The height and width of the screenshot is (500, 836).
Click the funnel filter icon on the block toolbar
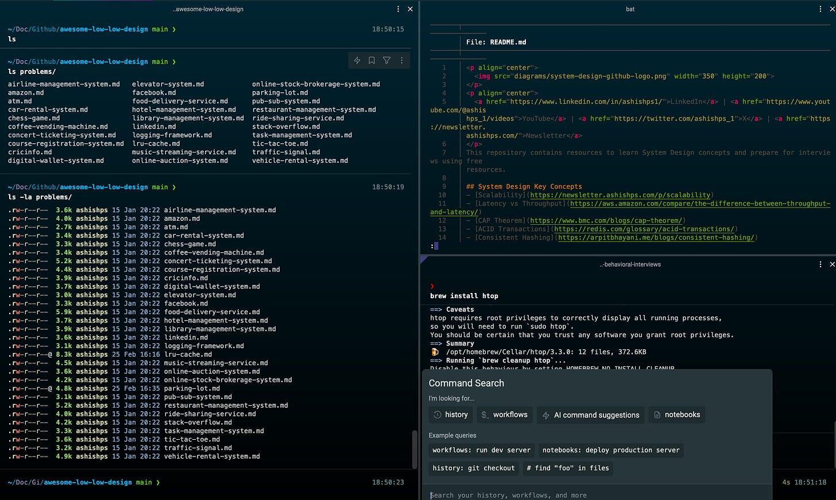coord(387,60)
